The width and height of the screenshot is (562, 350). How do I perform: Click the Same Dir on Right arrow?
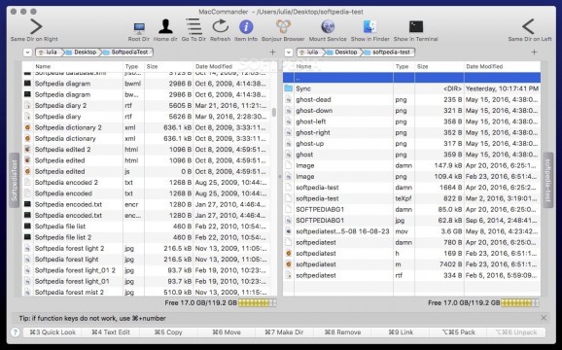(36, 26)
